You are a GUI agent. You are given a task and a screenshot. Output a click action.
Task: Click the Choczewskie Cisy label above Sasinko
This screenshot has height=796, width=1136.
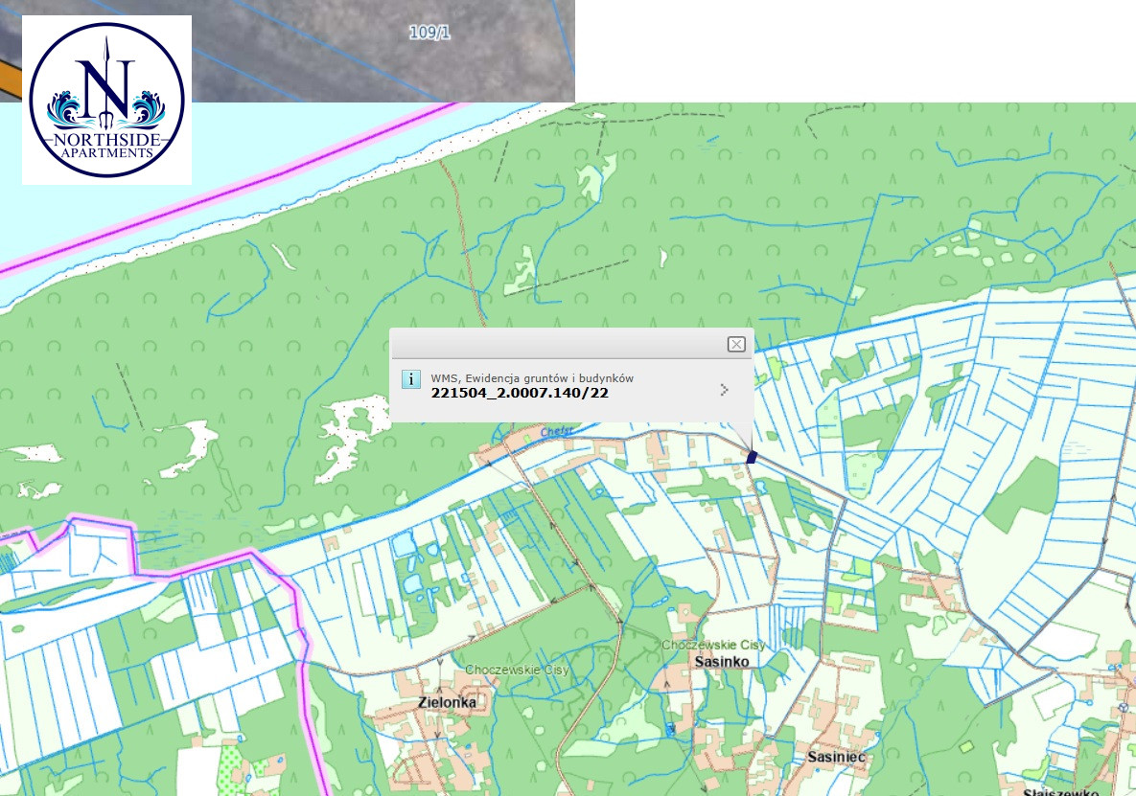click(x=713, y=646)
